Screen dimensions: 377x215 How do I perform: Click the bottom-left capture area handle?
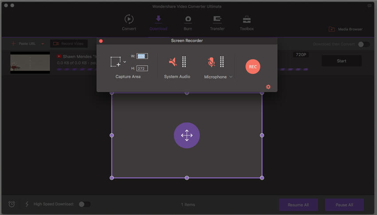tap(112, 178)
